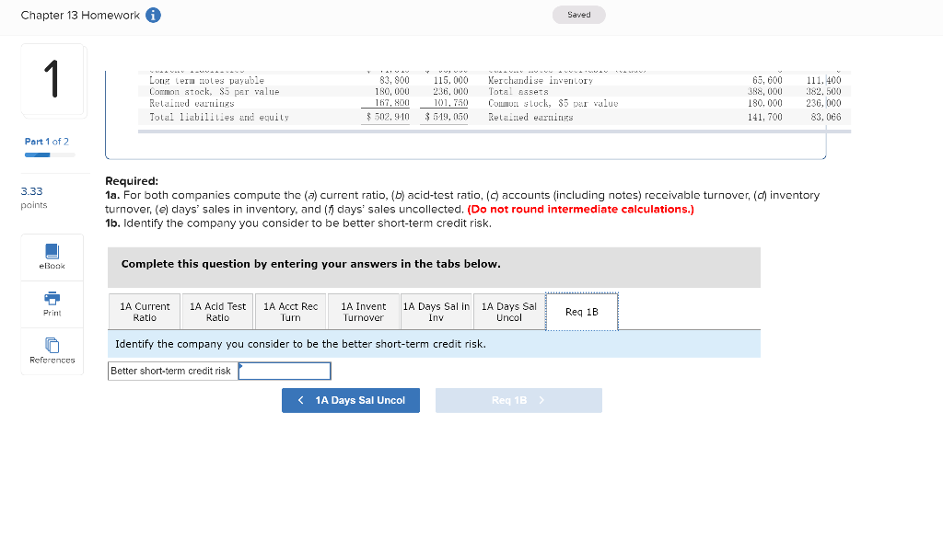Click the Retained earnings 141,700 value
This screenshot has height=538, width=943.
[x=764, y=117]
